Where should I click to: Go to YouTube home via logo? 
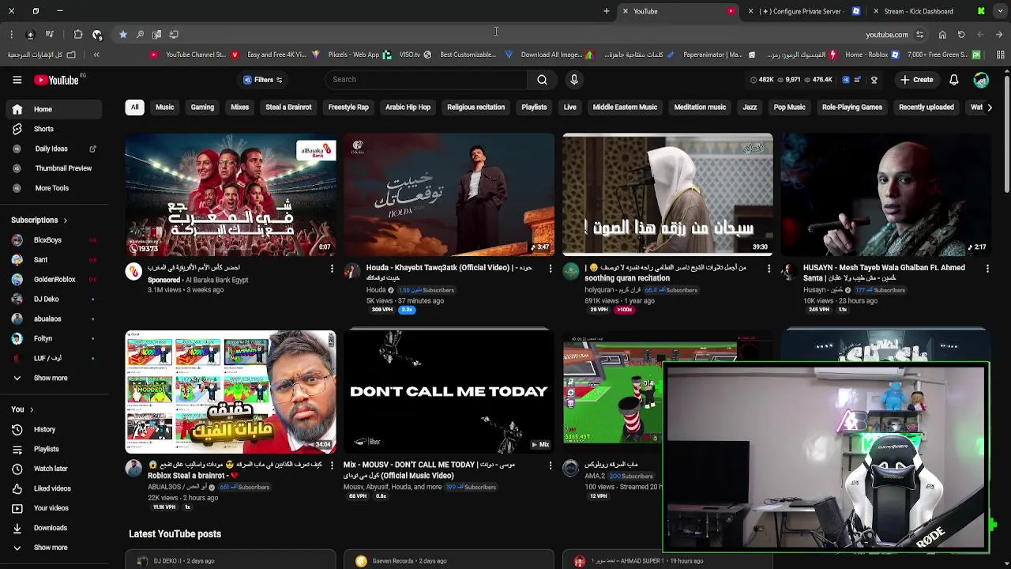tap(57, 80)
